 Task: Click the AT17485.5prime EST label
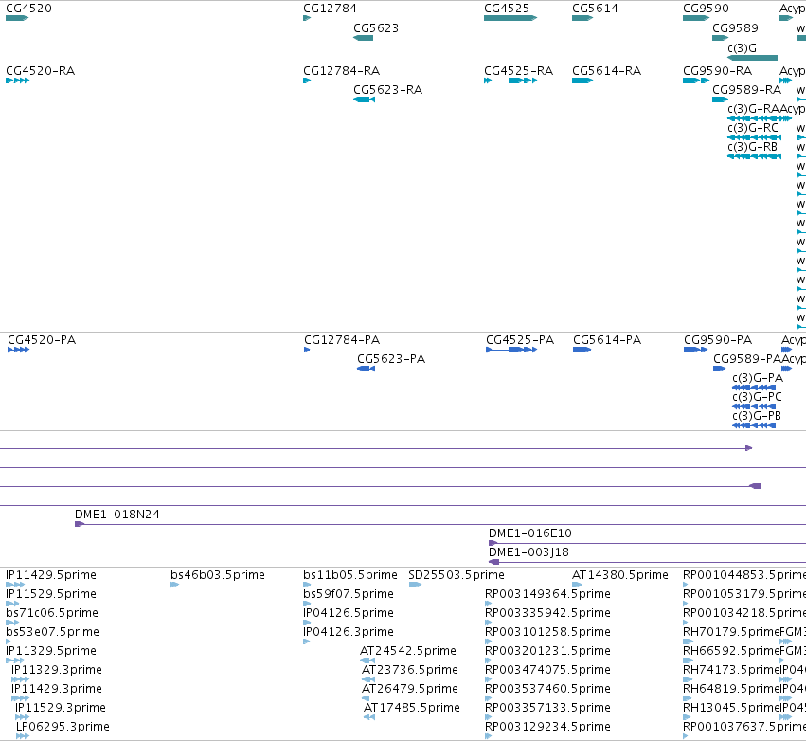pos(412,708)
